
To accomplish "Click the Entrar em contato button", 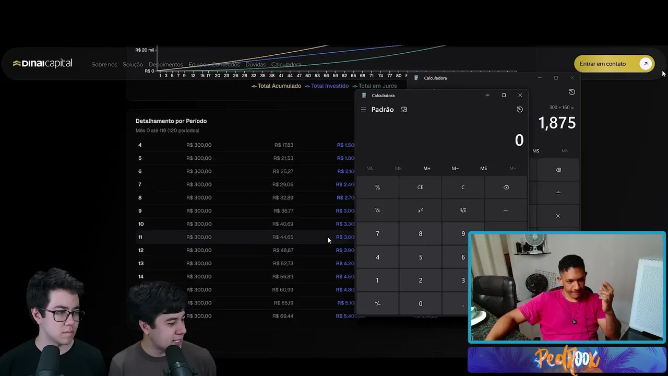I will (614, 64).
